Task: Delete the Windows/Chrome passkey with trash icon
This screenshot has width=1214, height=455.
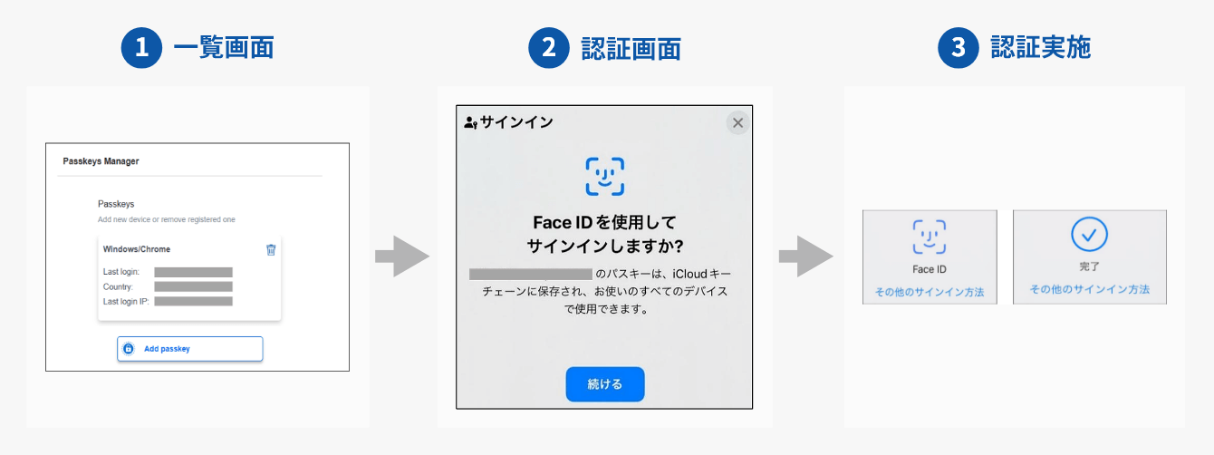Action: coord(271,249)
